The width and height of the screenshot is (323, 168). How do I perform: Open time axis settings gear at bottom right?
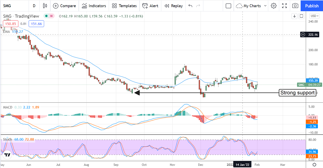(314, 165)
